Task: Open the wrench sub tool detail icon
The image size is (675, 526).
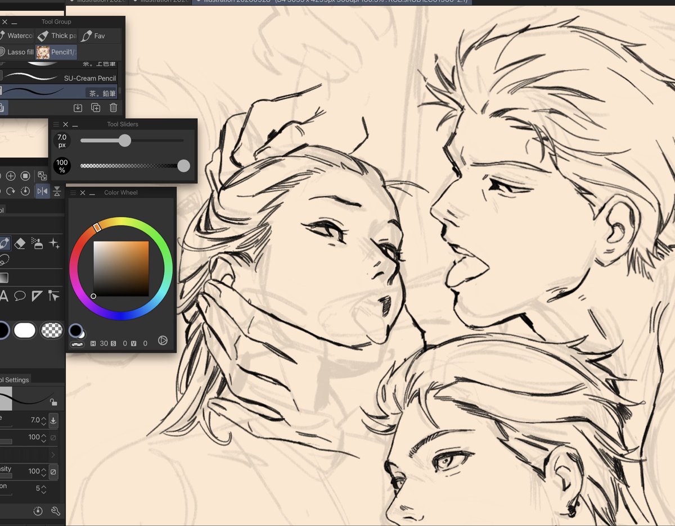Action: 55,511
